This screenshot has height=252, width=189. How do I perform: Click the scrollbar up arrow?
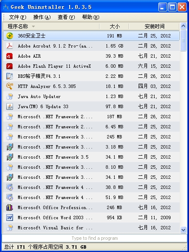[183, 26]
